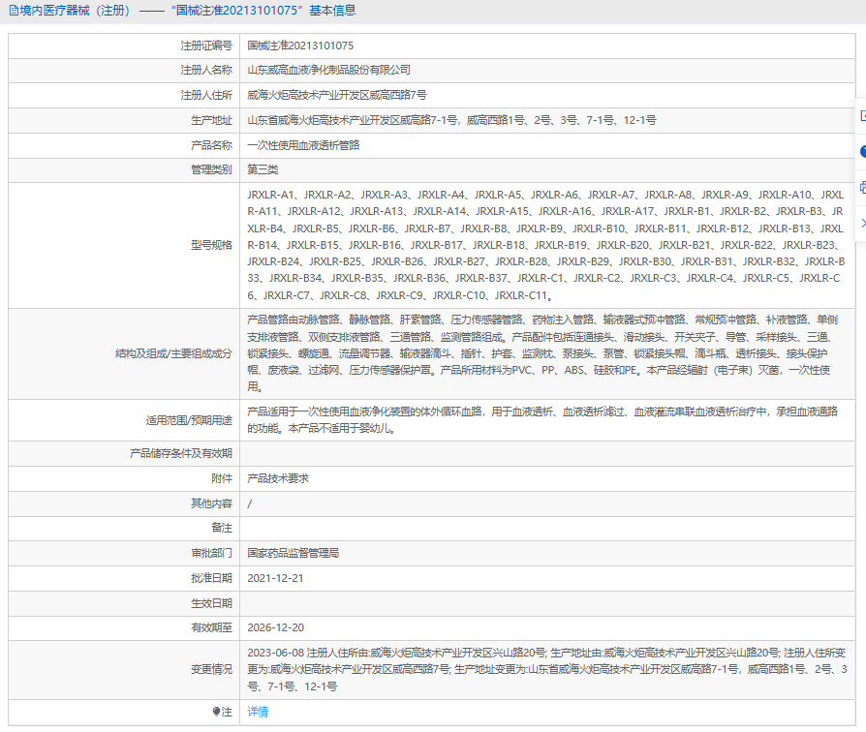Viewport: 866px width, 732px height.
Task: Click the production address value starting 山东省威海火炬
Action: pos(451,120)
